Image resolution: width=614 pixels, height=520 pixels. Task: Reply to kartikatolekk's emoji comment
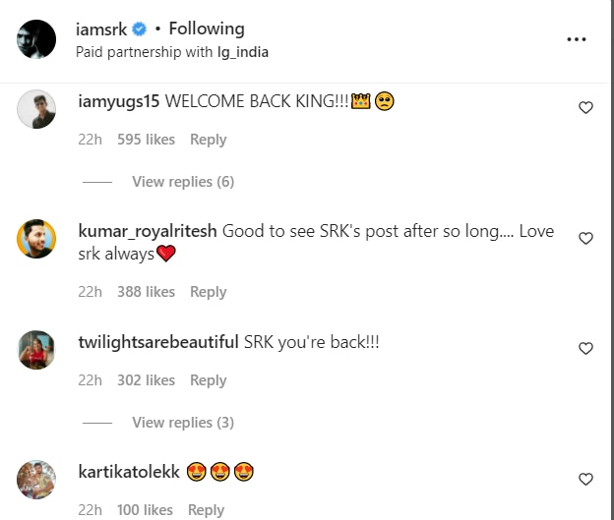[x=207, y=510]
